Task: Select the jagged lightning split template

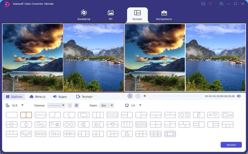Action: [x=199, y=115]
